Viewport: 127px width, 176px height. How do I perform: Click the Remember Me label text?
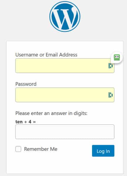[41, 149]
